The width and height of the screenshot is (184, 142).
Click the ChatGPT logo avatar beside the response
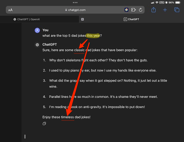tap(37, 44)
